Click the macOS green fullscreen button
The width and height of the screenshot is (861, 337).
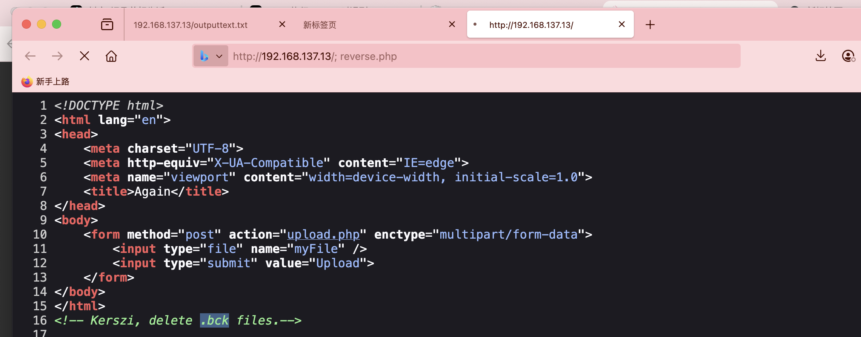(x=57, y=25)
